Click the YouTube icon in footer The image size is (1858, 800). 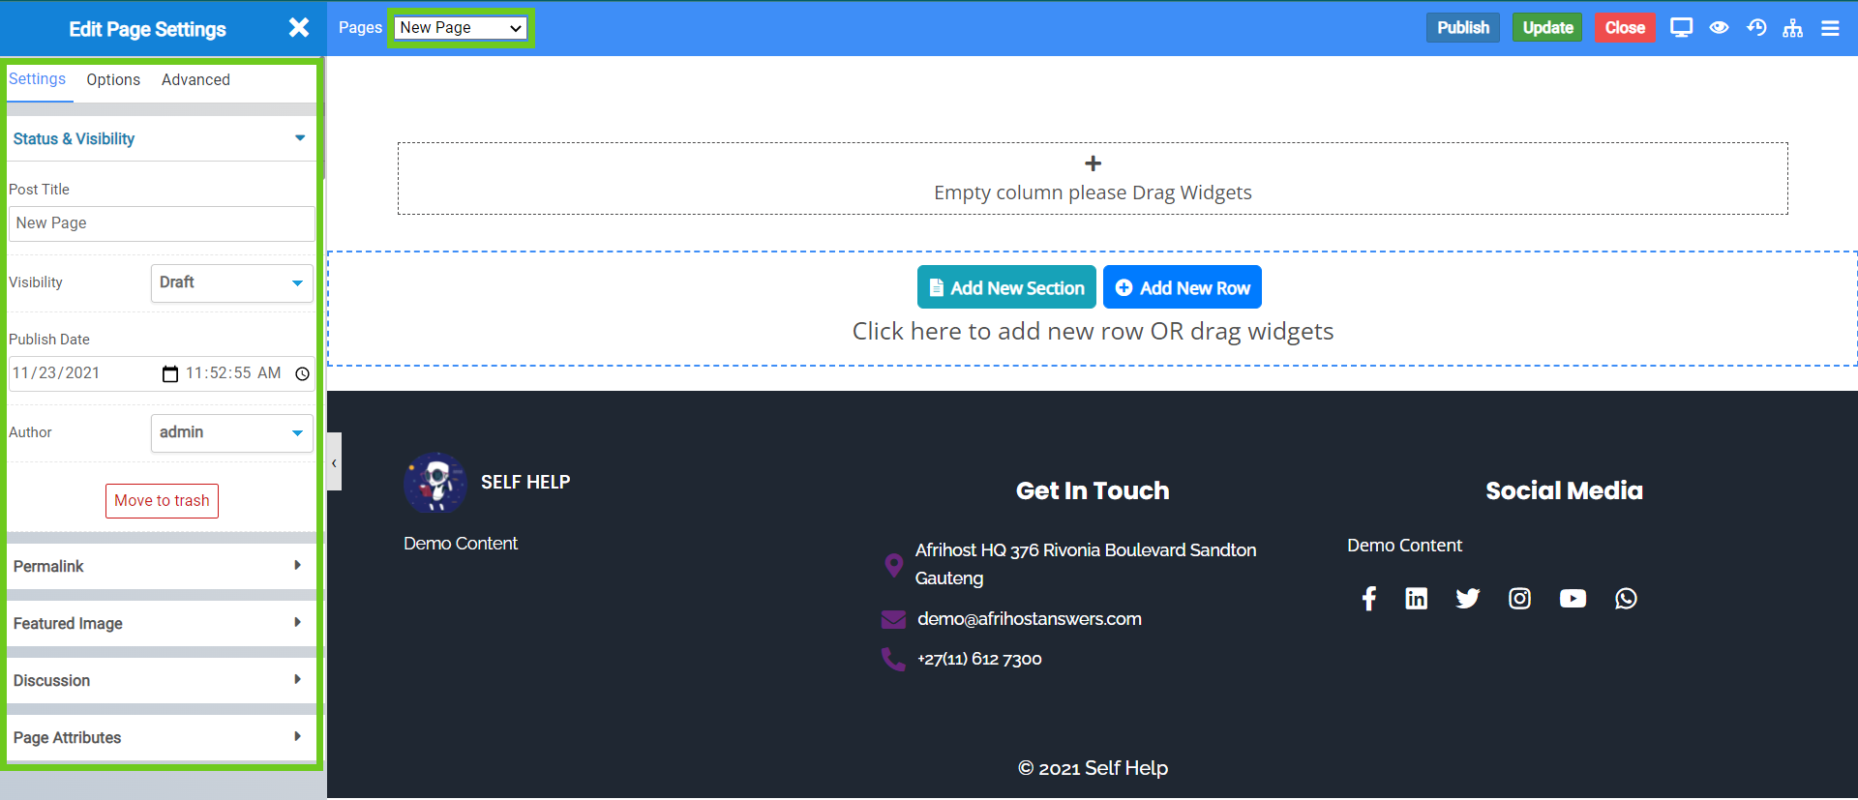1573,599
